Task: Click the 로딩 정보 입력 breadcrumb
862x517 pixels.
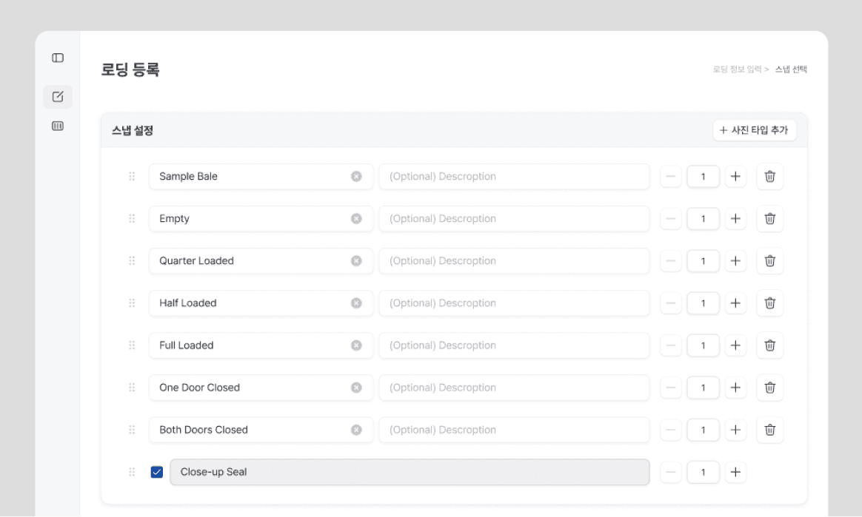Action: 738,70
